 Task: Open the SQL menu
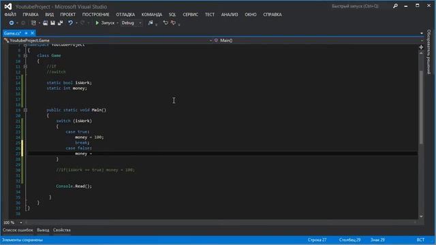tap(172, 14)
